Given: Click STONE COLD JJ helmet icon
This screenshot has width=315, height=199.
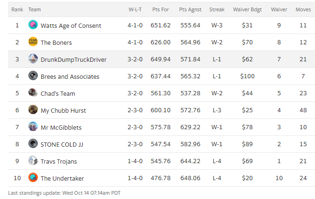Looking at the screenshot, I should coord(33,144).
